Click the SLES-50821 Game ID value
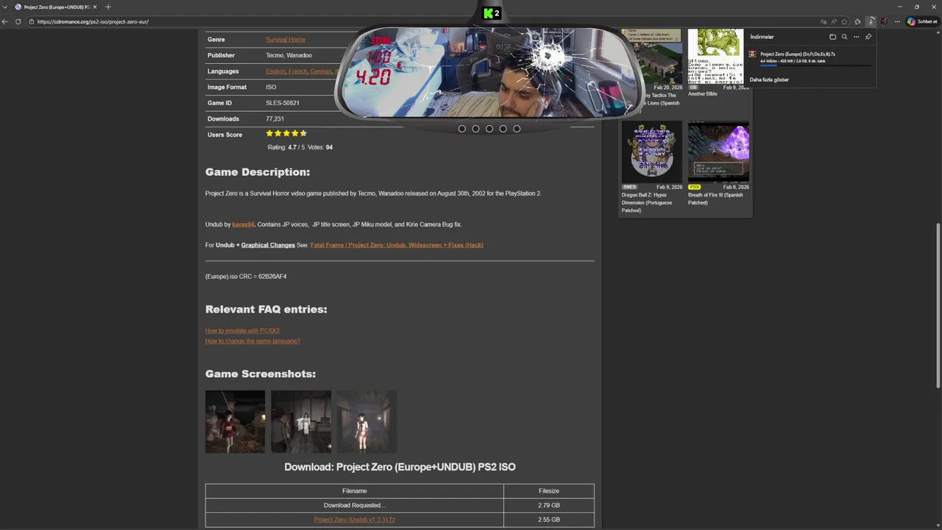This screenshot has height=530, width=942. click(283, 103)
